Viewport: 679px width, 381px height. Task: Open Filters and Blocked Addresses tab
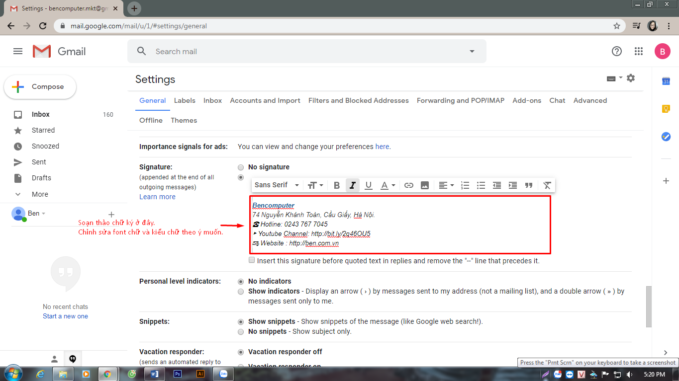(359, 100)
